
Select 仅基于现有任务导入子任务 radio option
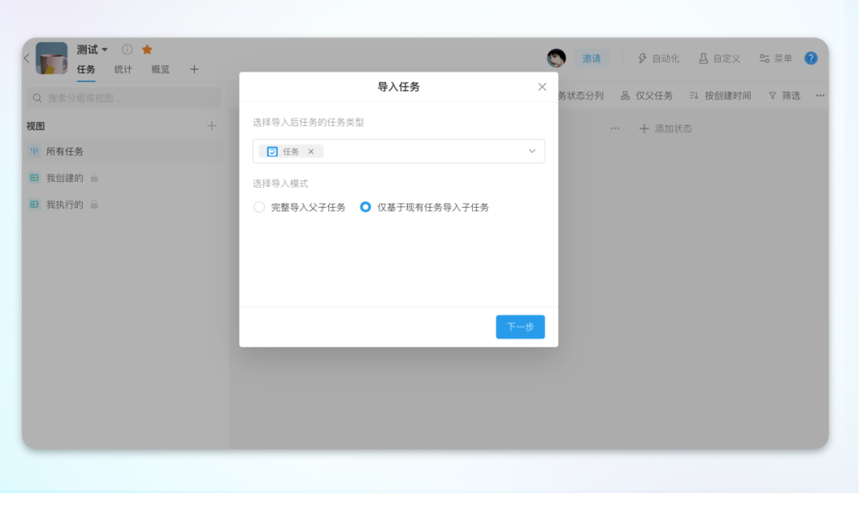click(366, 207)
